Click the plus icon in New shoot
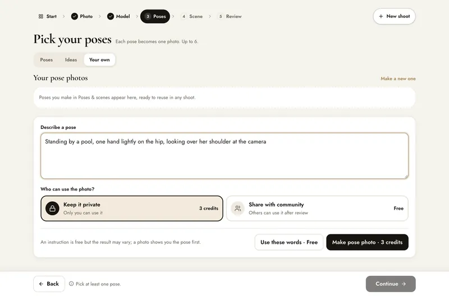The height and width of the screenshot is (296, 449). pyautogui.click(x=381, y=16)
